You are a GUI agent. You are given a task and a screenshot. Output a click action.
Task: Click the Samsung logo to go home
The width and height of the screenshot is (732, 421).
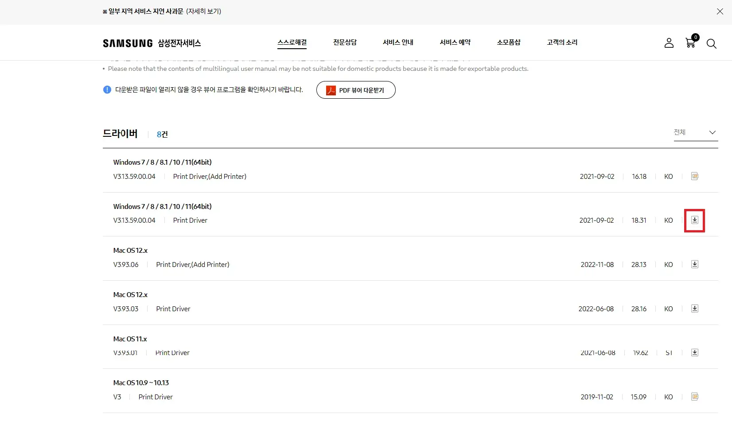(127, 43)
